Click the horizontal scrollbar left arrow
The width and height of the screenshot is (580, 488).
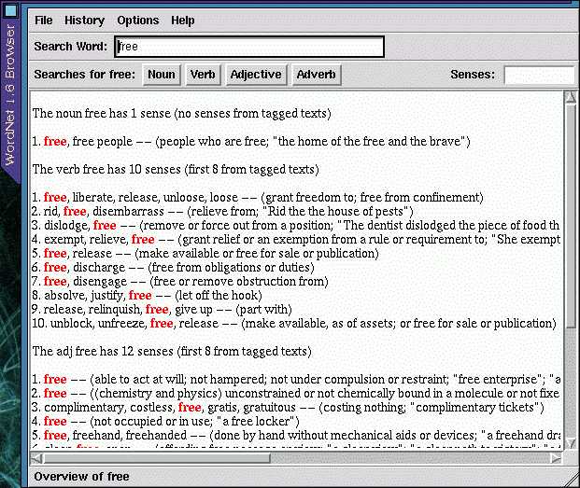(x=37, y=457)
